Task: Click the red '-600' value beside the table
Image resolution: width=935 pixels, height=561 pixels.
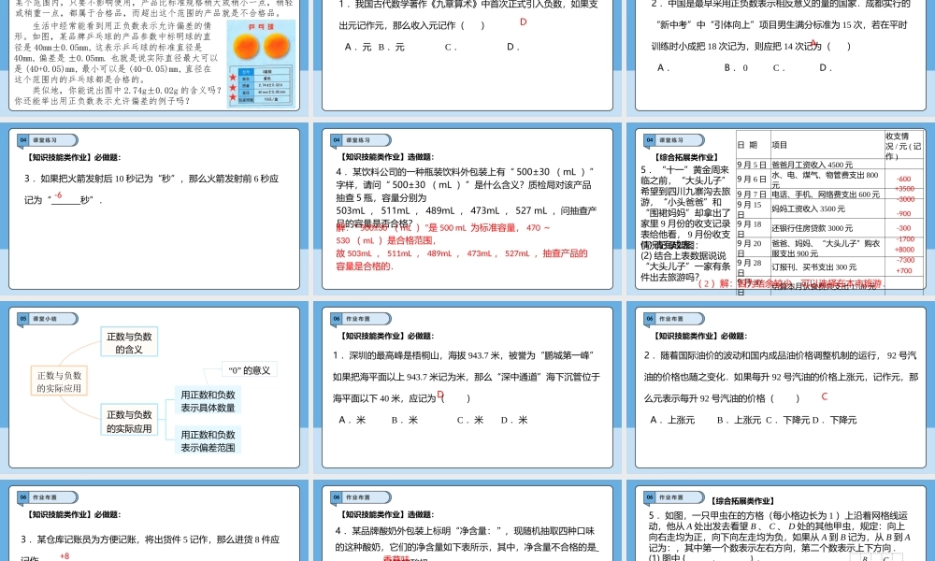Action: coord(904,179)
